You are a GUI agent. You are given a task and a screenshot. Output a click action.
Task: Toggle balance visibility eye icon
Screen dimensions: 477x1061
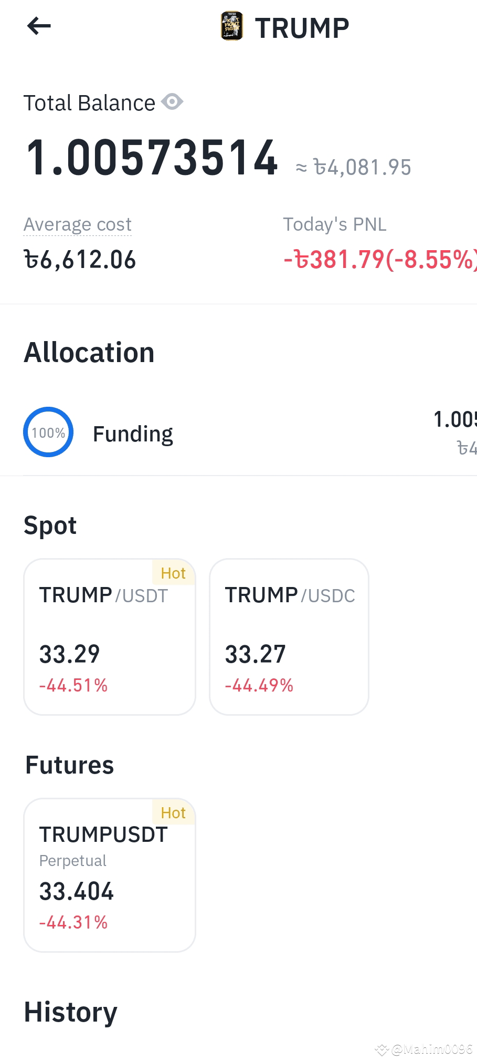172,101
